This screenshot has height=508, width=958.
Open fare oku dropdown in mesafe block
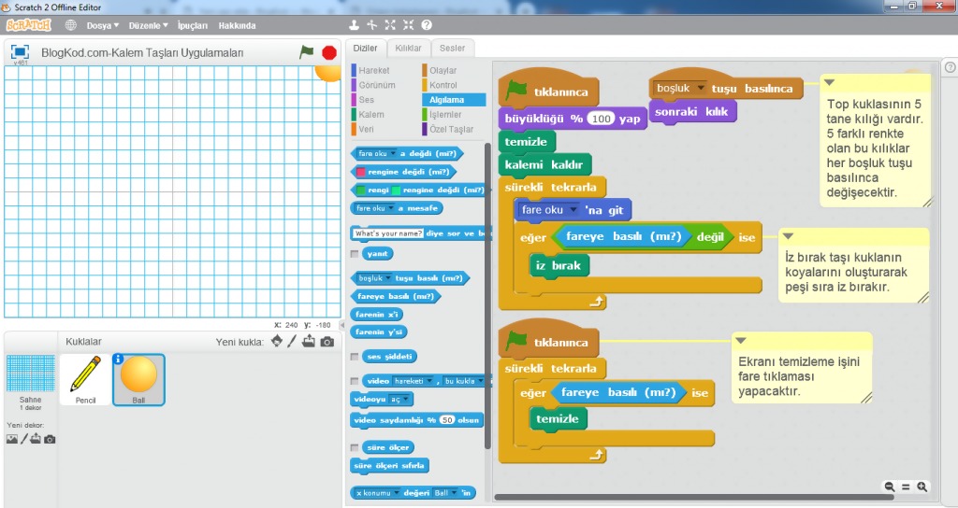pyautogui.click(x=390, y=208)
